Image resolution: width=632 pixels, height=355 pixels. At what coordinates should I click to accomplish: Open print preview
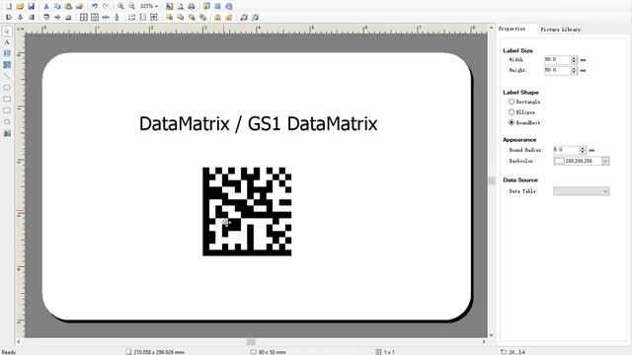(x=181, y=6)
